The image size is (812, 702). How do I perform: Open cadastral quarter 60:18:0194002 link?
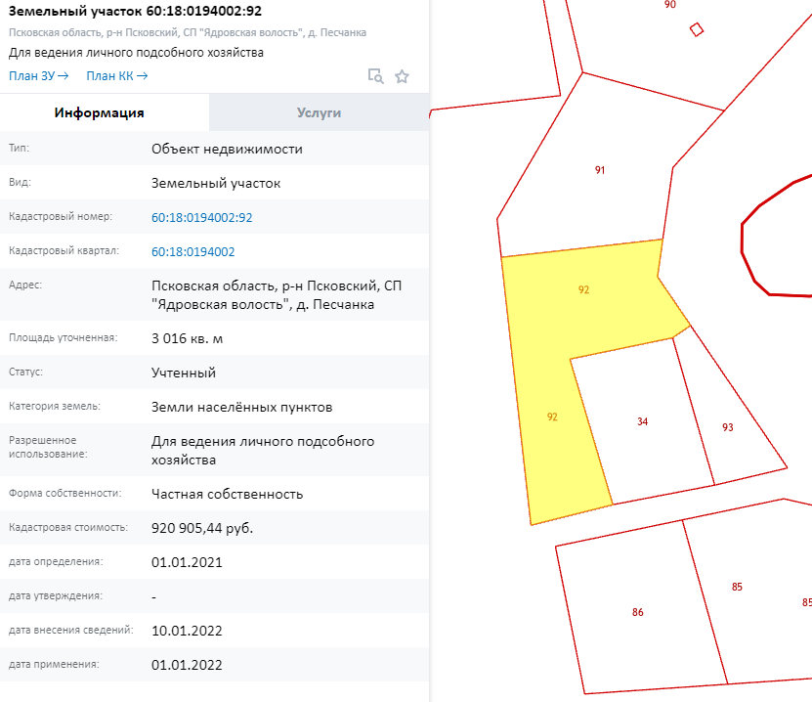pyautogui.click(x=192, y=252)
